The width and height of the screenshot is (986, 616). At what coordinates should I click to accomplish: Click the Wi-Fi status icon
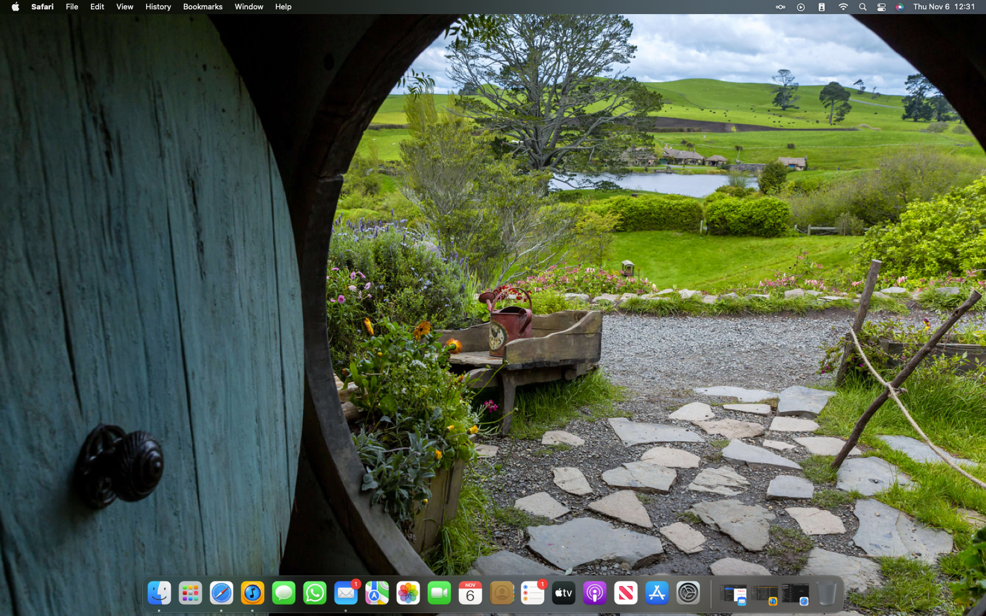pyautogui.click(x=843, y=7)
